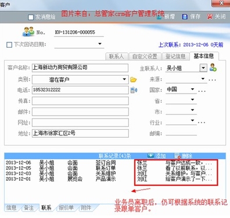The height and width of the screenshot is (218, 230).
Task: Click the empty 传真 input field
Action: (x=80, y=101)
